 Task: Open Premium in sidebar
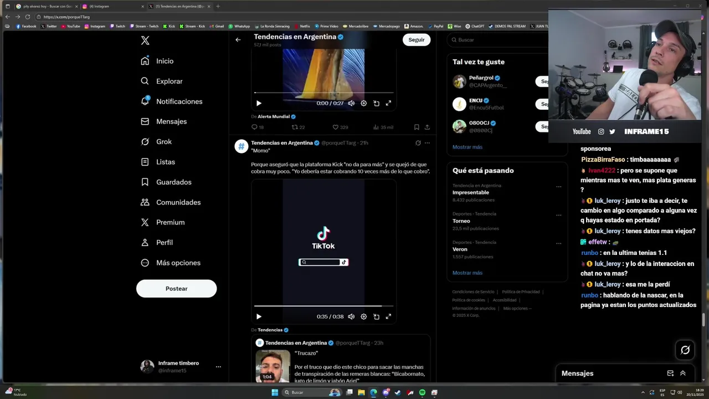pyautogui.click(x=163, y=222)
